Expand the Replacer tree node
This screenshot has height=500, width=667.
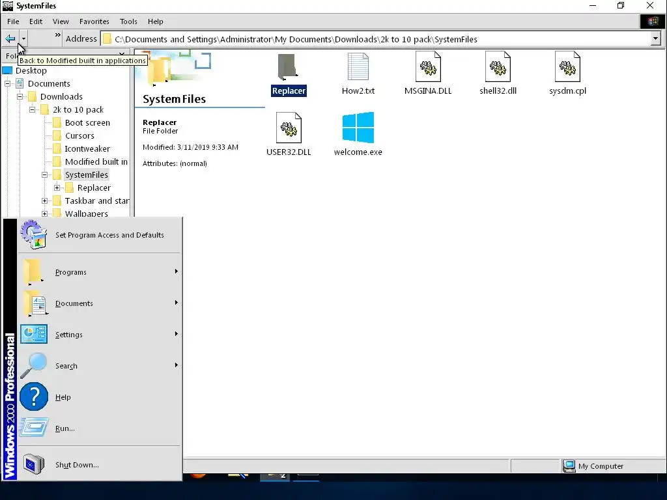click(x=57, y=187)
